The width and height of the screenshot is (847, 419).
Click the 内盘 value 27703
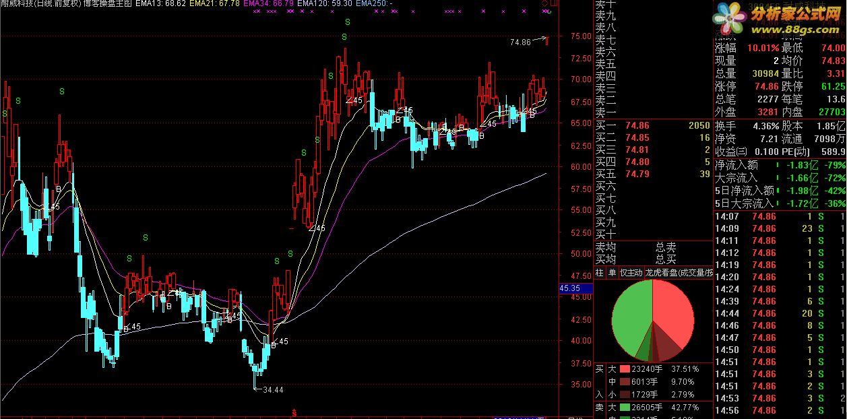coord(832,112)
